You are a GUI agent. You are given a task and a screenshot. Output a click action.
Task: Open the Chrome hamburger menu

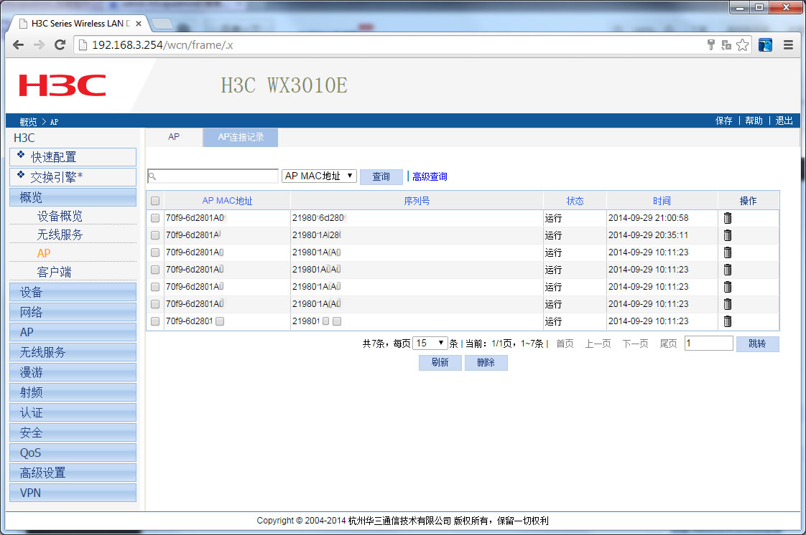click(788, 45)
